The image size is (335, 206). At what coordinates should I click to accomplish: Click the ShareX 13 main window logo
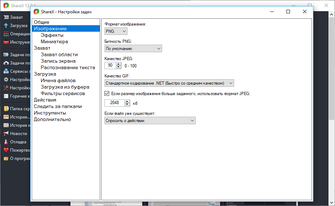tap(6, 5)
